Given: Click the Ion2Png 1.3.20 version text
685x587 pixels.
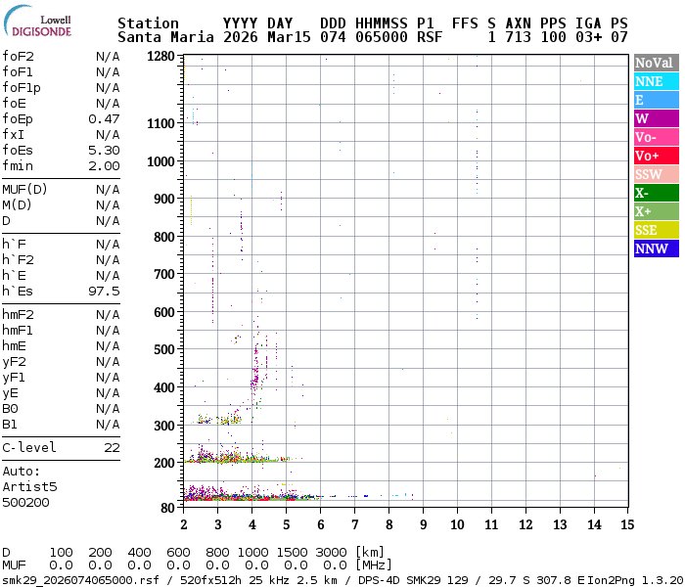Looking at the screenshot, I should [635, 580].
